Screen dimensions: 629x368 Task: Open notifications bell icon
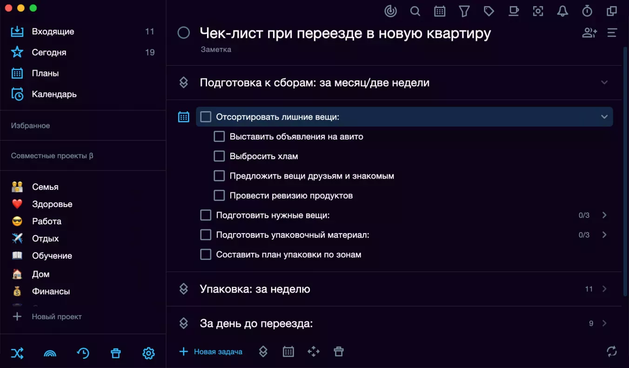562,11
